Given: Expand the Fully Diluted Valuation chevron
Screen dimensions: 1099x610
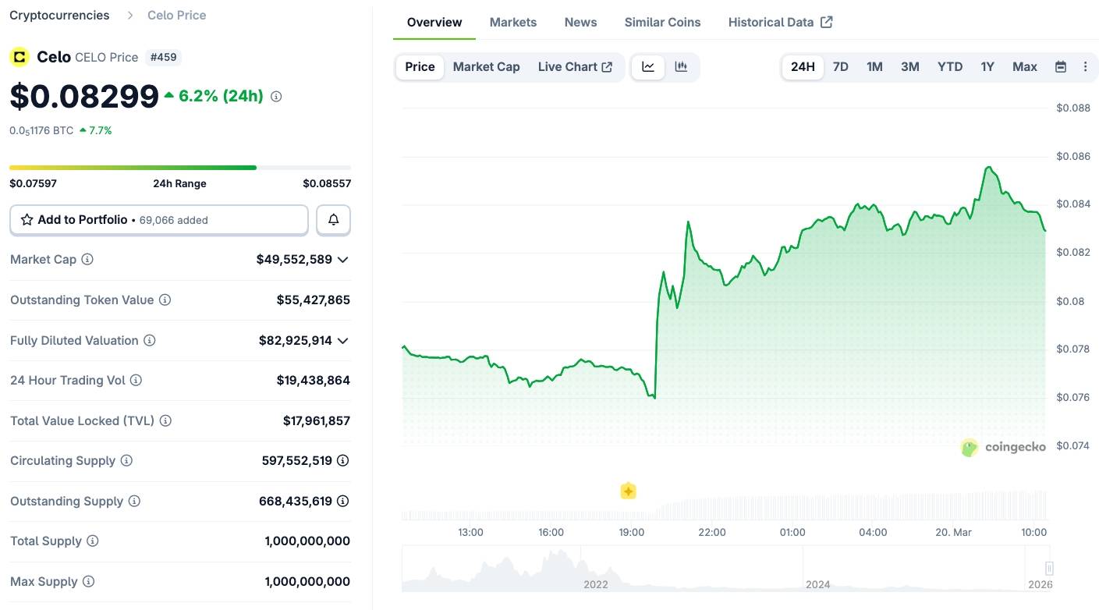Looking at the screenshot, I should pos(342,340).
